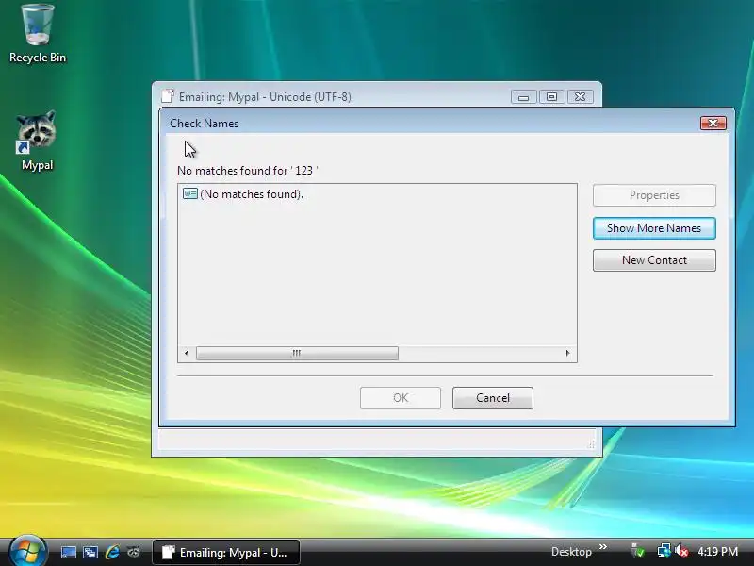The width and height of the screenshot is (754, 566).
Task: Click the resize grip of the Emailing window
Action: [591, 444]
